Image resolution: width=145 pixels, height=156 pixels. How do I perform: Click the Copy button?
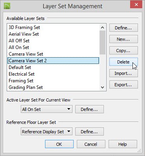pyautogui.click(x=123, y=51)
